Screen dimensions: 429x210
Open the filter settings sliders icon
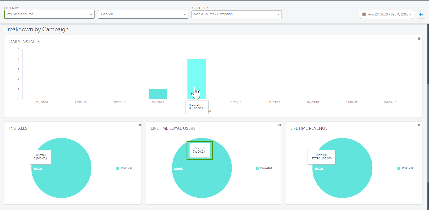click(421, 14)
